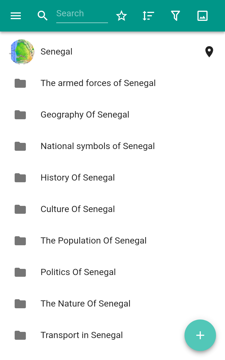Click the Senegal map thumbnail

click(22, 52)
